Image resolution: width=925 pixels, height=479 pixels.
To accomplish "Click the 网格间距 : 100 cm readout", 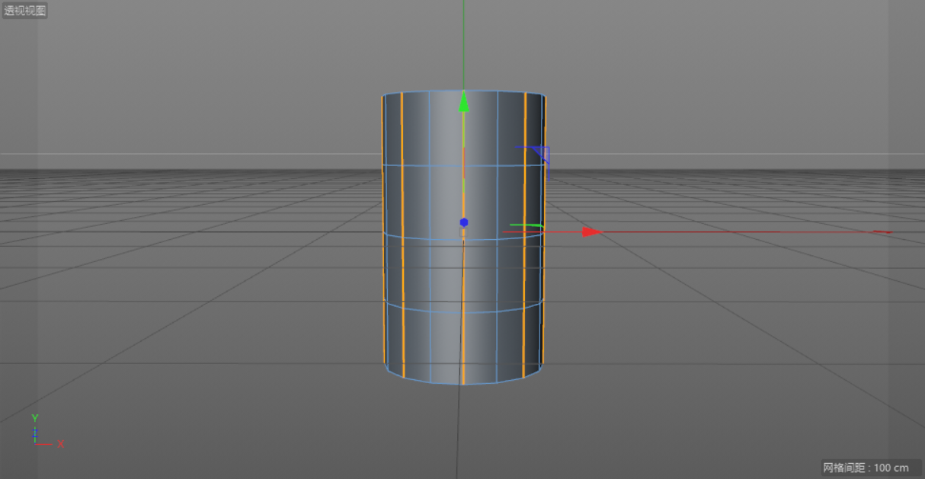I will [866, 468].
